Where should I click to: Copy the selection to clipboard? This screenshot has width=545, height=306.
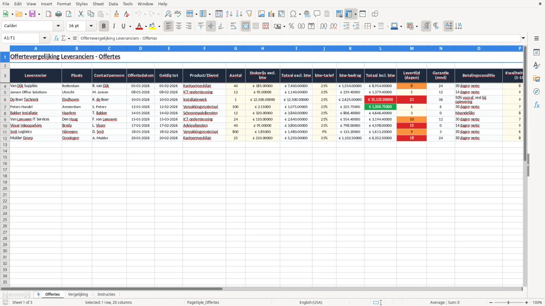[x=91, y=14]
